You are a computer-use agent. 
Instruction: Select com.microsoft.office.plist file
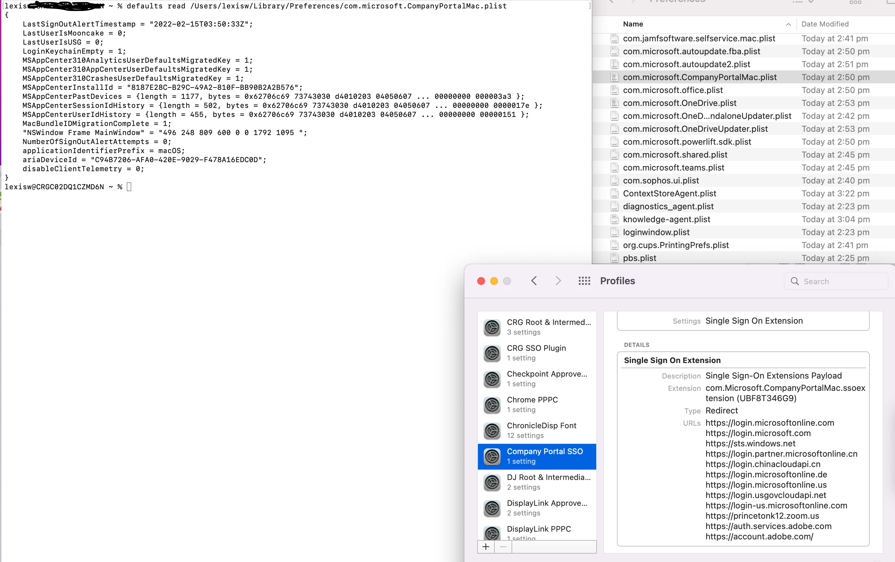coord(743,90)
